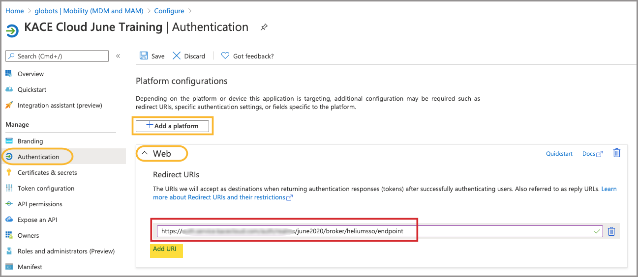Open Certificates & secrets key icon
The image size is (638, 277).
(x=9, y=172)
